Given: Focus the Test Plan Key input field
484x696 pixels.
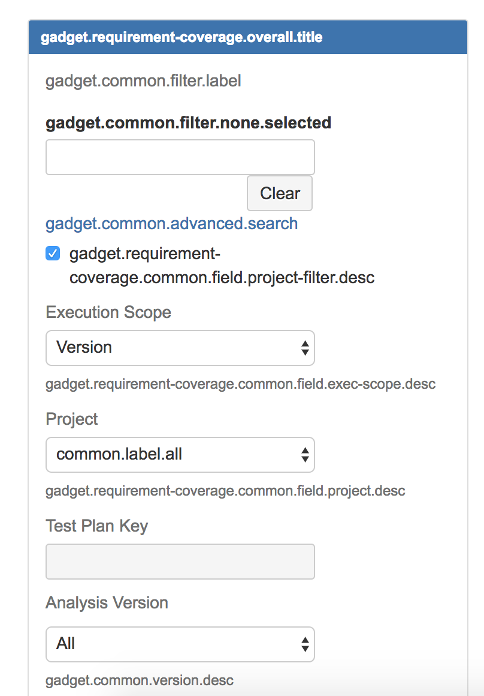Looking at the screenshot, I should click(x=180, y=562).
